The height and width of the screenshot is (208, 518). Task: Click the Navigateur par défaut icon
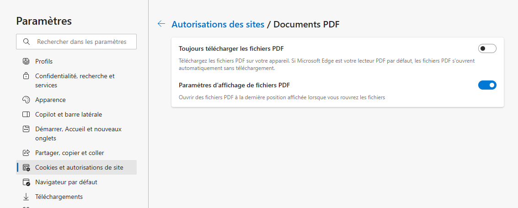pyautogui.click(x=26, y=182)
